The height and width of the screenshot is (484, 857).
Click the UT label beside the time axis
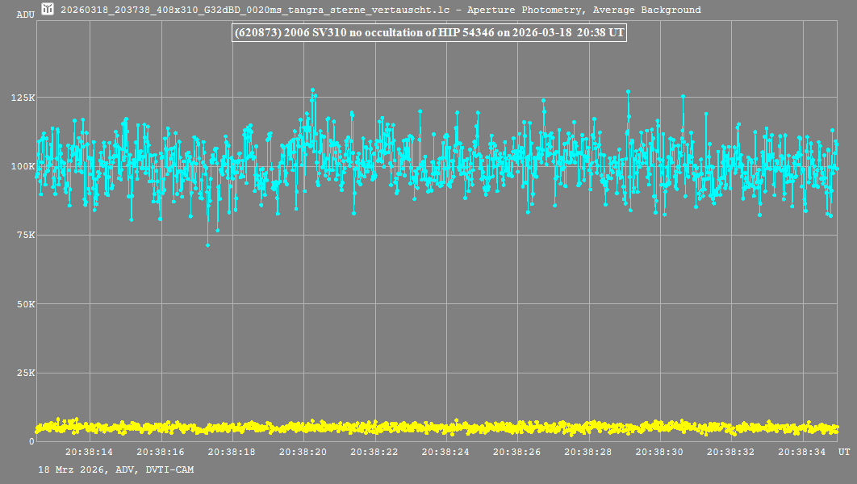tap(843, 451)
